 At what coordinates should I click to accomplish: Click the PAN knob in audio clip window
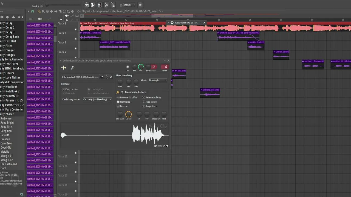tap(134, 67)
